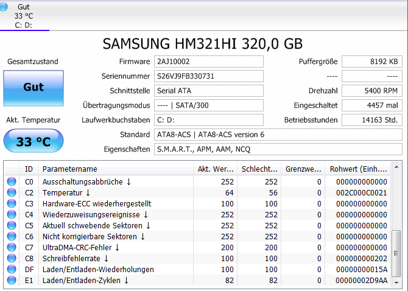Screen dimensions: 408x291
Task: Click the Gesamtzustand label
Action: point(33,61)
